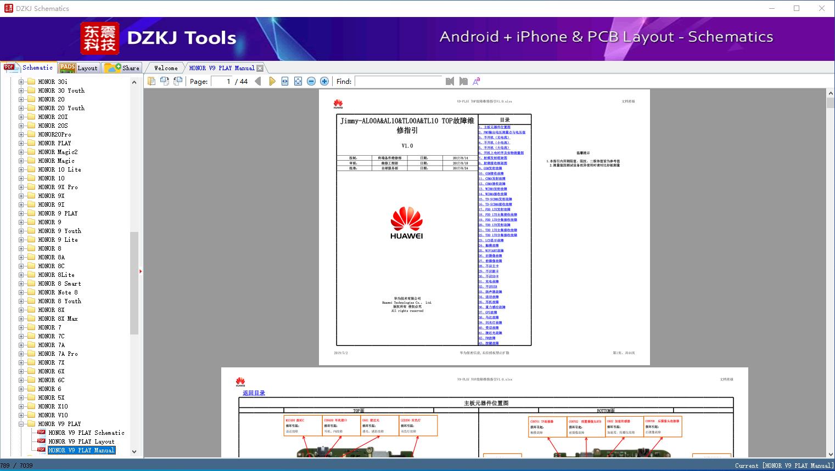Click the folder icon of HONOR 20S
Screen dimensions: 835x471
pyautogui.click(x=31, y=126)
